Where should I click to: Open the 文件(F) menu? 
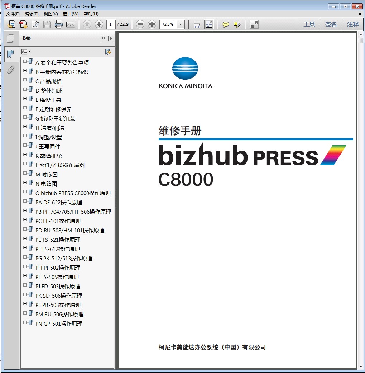(13, 14)
